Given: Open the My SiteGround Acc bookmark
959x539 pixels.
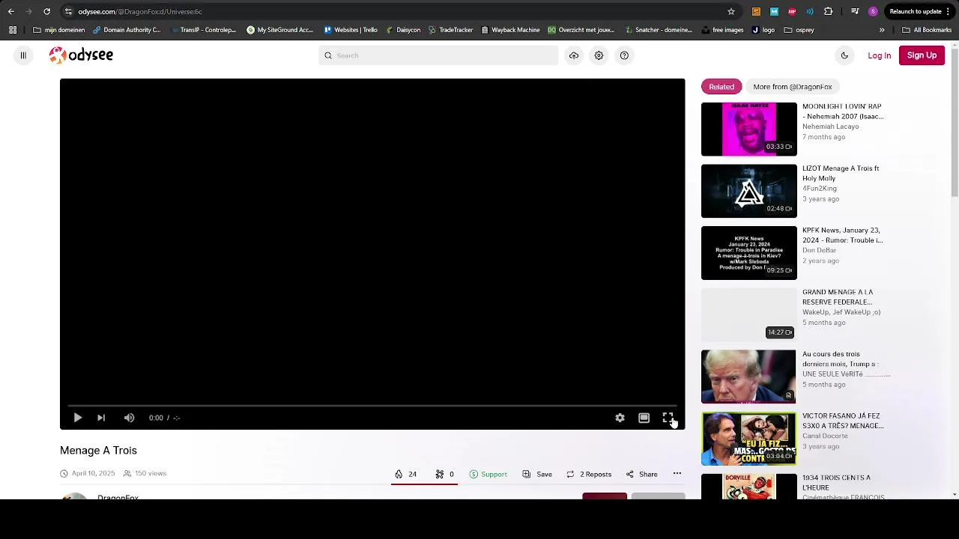Looking at the screenshot, I should coord(279,30).
